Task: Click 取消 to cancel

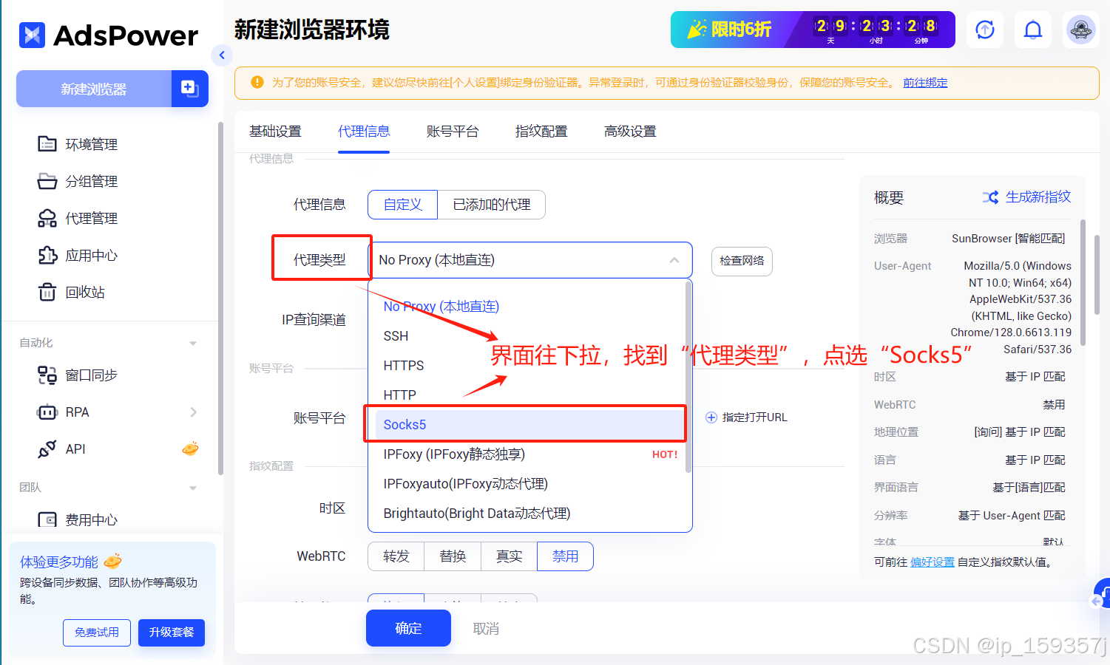Action: [x=486, y=629]
